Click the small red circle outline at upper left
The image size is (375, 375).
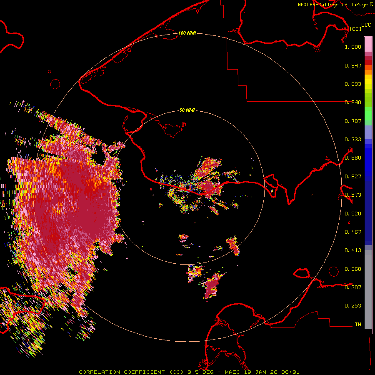click(55, 84)
